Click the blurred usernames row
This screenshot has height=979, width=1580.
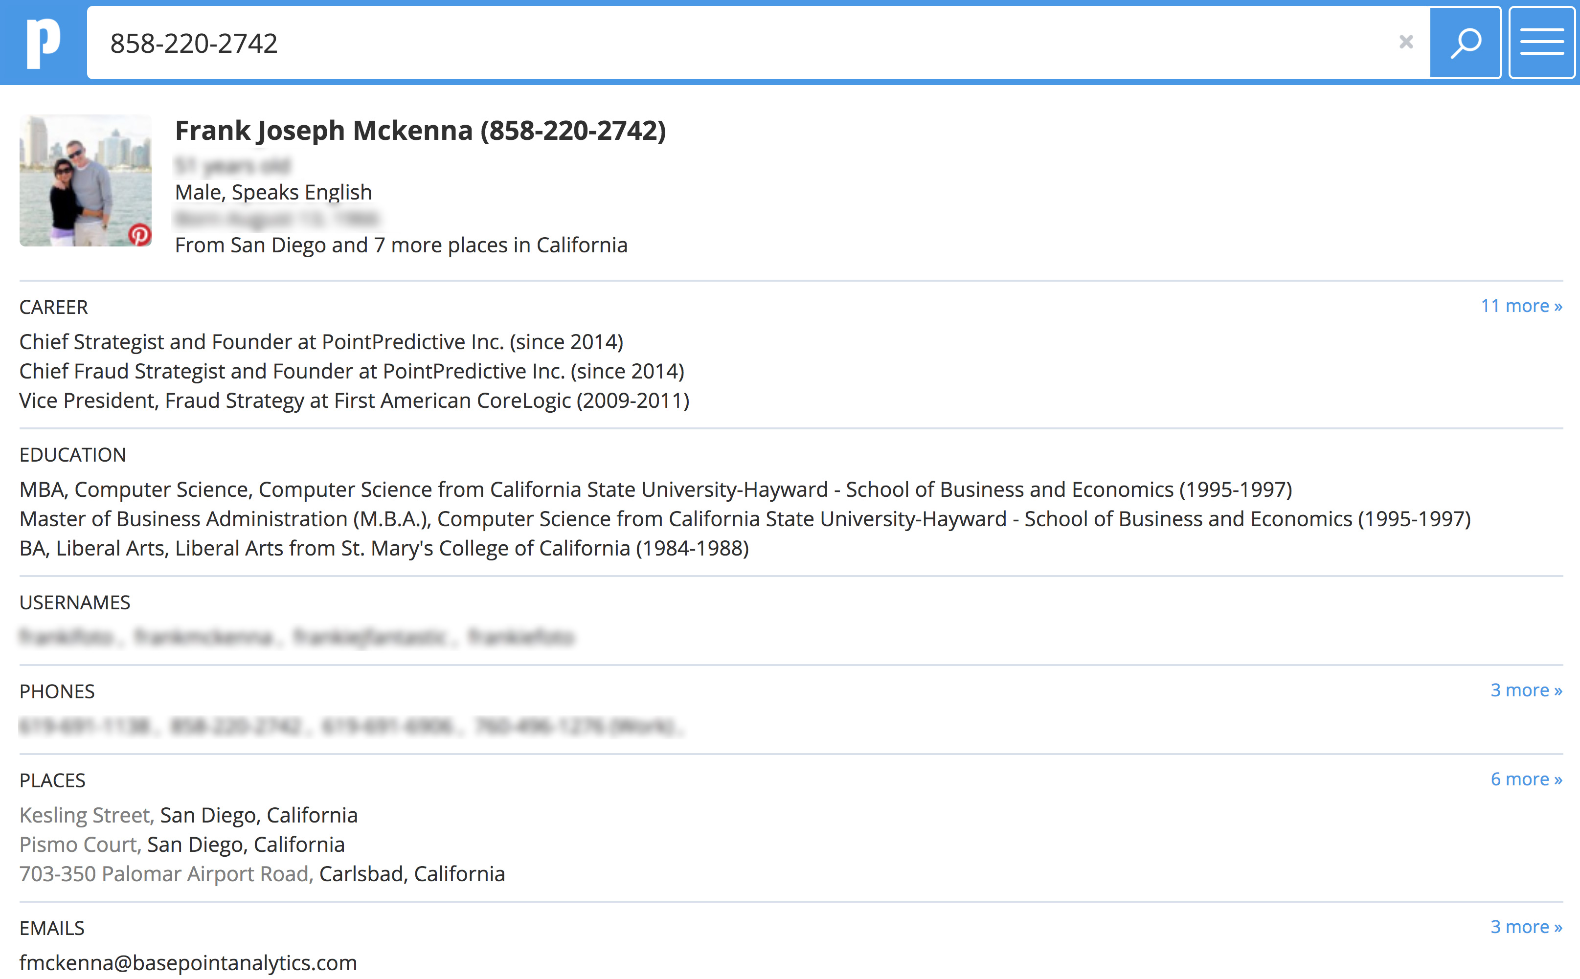[296, 638]
